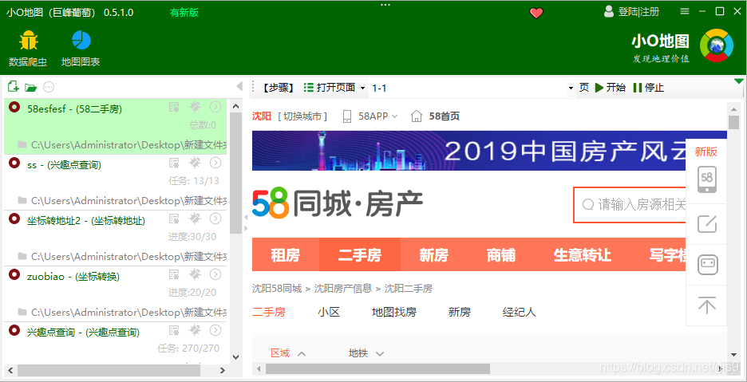Image resolution: width=747 pixels, height=382 pixels.
Task: Select the 生意转让 tab
Action: click(582, 255)
